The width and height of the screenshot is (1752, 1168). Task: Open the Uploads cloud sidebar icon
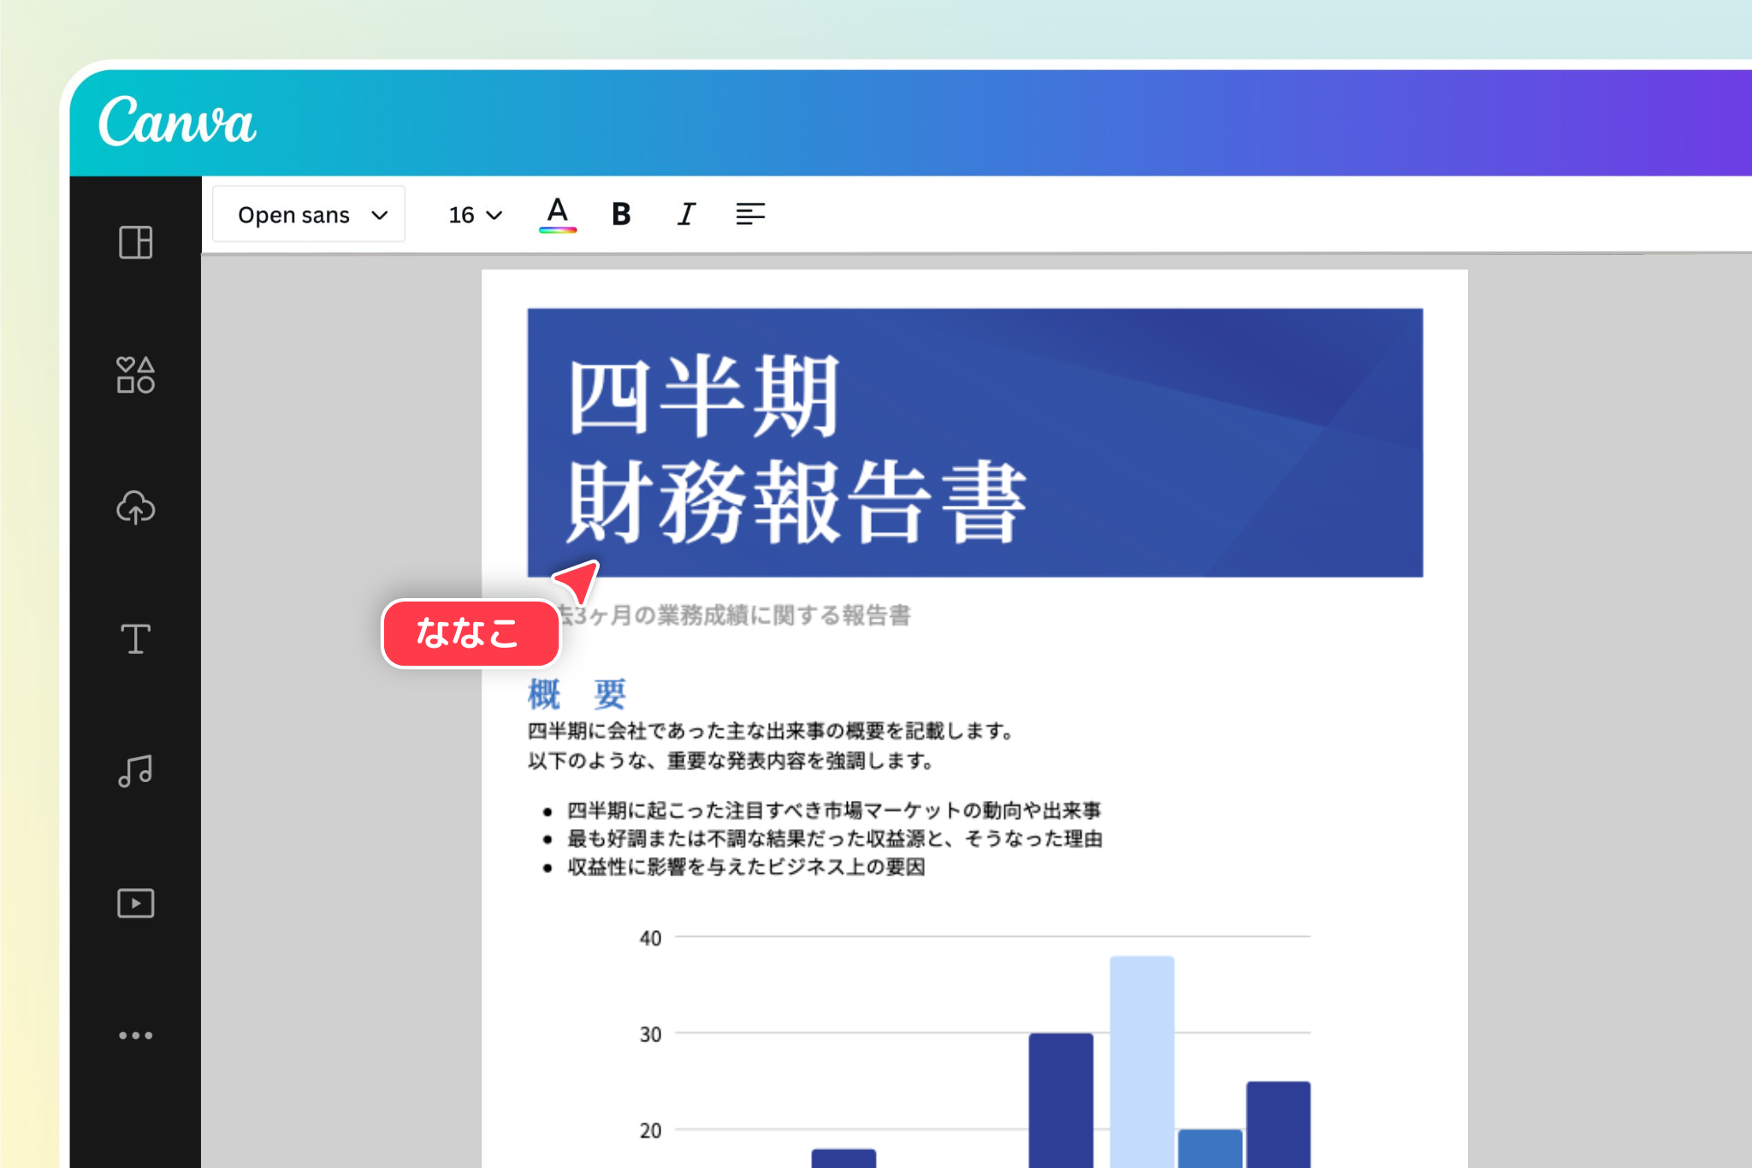click(135, 507)
